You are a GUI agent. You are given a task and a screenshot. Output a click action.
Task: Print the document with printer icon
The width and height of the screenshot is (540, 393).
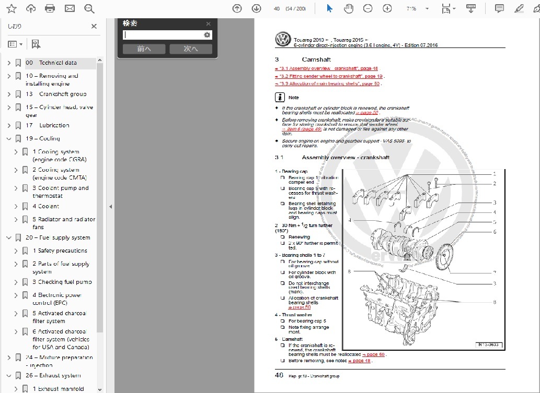[x=50, y=8]
